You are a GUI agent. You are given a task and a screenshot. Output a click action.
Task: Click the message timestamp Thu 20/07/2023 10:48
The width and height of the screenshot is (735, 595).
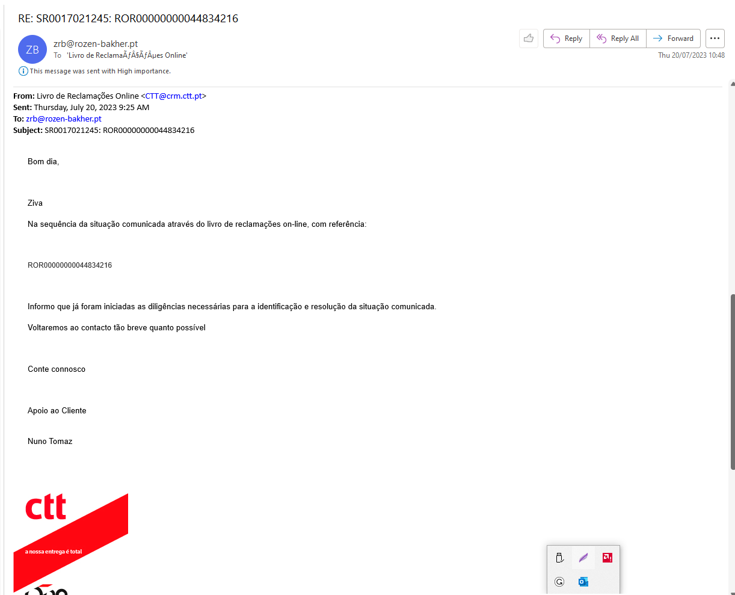(x=690, y=54)
